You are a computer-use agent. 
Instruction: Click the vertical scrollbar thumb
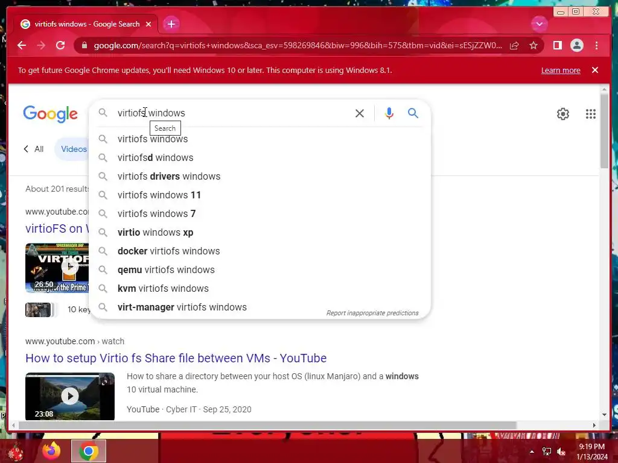click(604, 131)
